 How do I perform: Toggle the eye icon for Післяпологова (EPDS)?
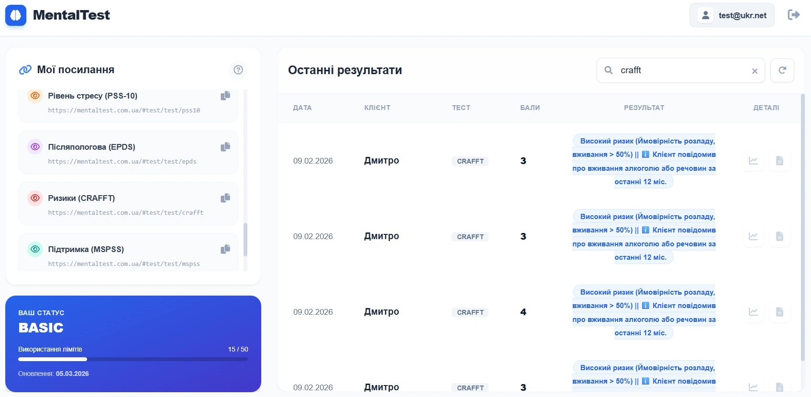pos(35,146)
